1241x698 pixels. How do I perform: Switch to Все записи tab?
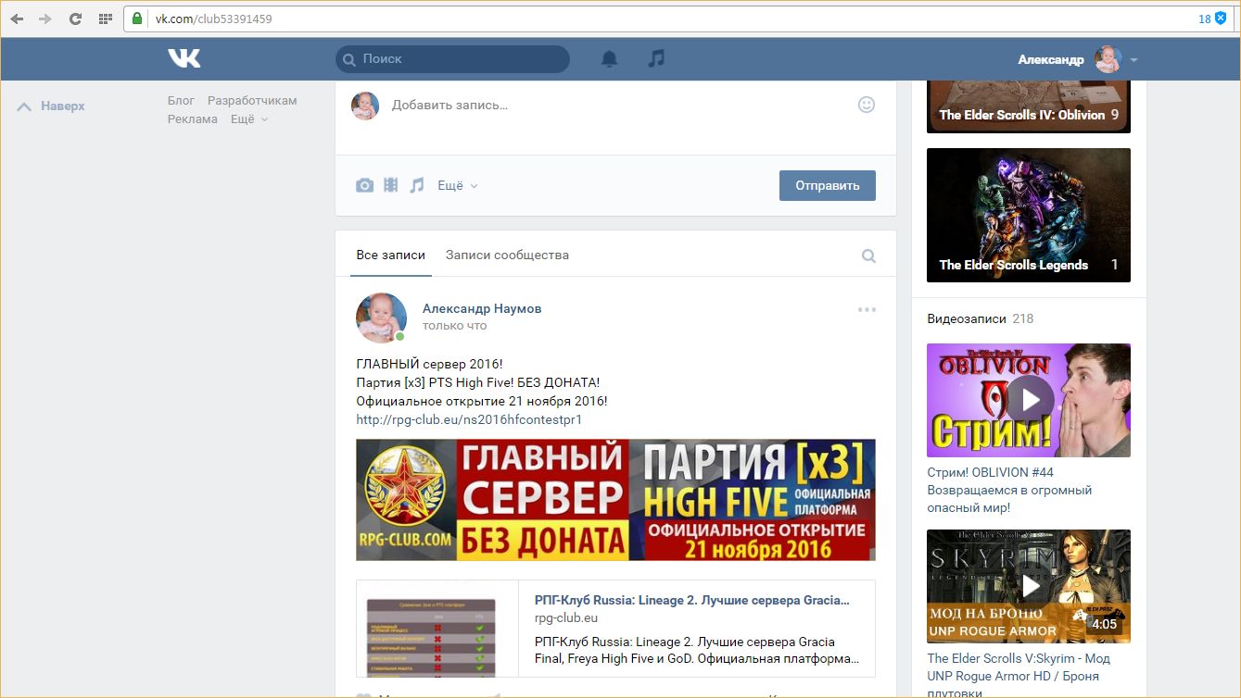click(x=391, y=255)
